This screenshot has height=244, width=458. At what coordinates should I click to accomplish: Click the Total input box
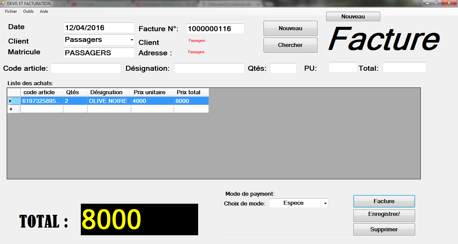click(x=405, y=67)
